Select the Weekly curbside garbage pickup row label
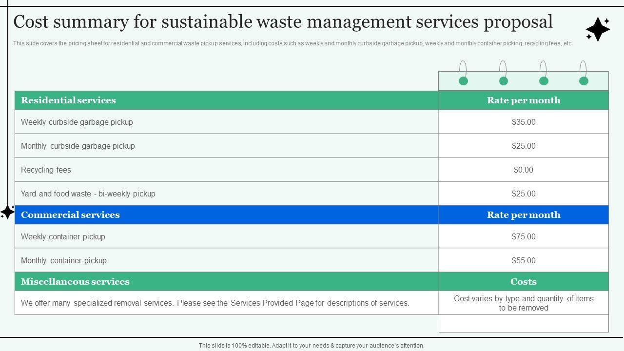This screenshot has height=351, width=624. (77, 122)
